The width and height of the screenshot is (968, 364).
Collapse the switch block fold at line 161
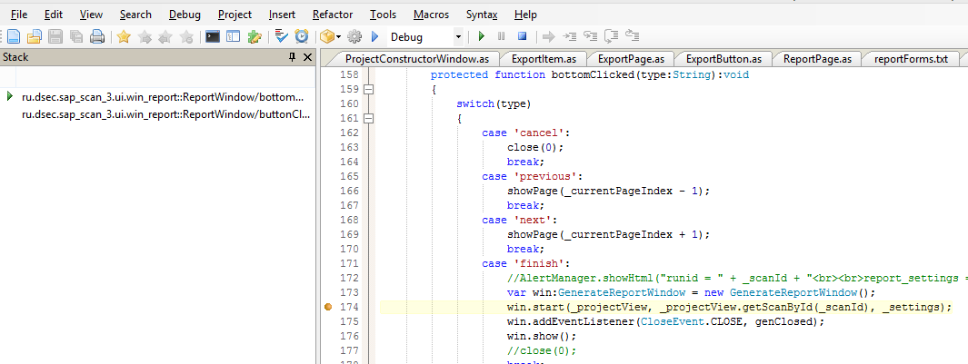click(x=368, y=118)
